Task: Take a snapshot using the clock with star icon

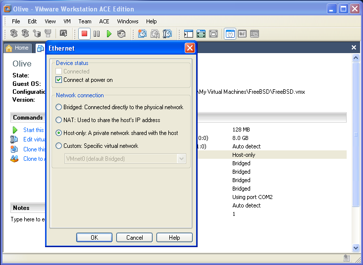Action: tap(142, 34)
